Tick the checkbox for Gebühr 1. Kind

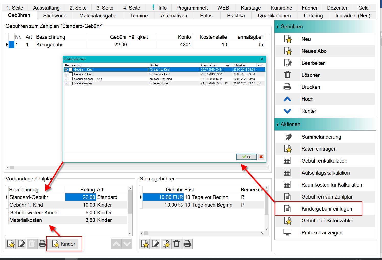tap(71, 70)
